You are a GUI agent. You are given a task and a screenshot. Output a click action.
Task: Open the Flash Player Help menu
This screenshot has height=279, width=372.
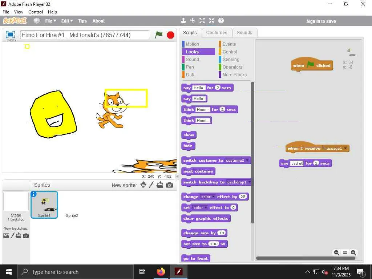52,12
